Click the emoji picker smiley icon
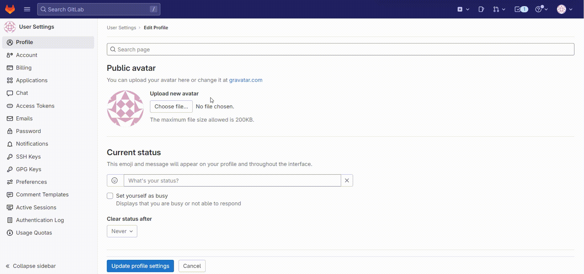This screenshot has width=584, height=274. [115, 180]
